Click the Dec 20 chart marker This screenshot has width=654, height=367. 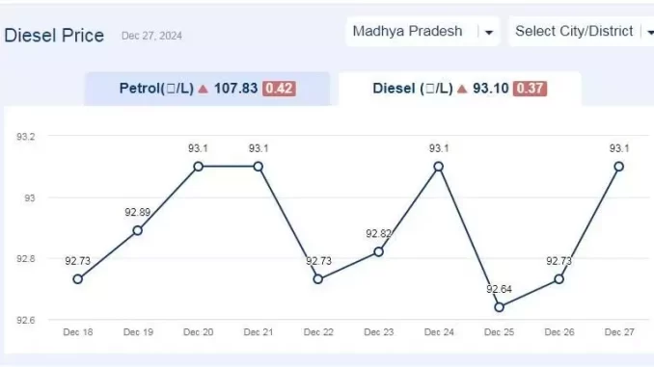click(198, 167)
